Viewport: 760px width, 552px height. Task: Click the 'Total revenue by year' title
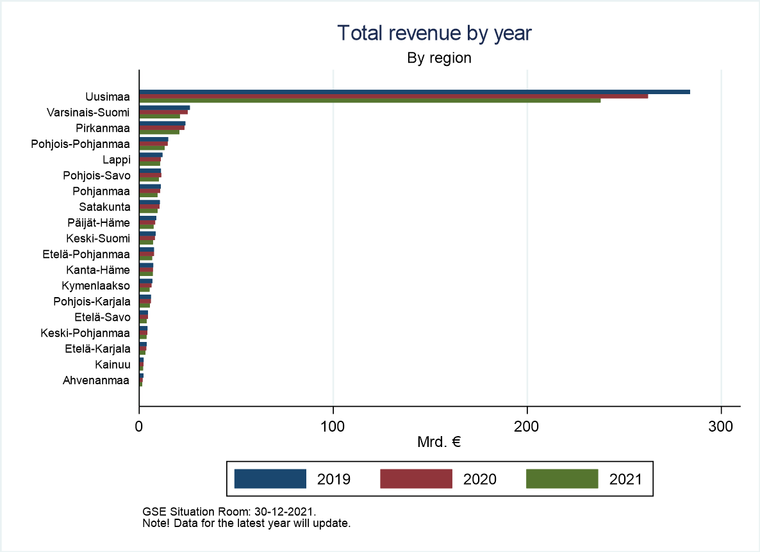(x=434, y=33)
